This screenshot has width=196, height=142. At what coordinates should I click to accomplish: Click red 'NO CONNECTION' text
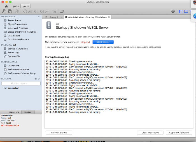coord(10,126)
